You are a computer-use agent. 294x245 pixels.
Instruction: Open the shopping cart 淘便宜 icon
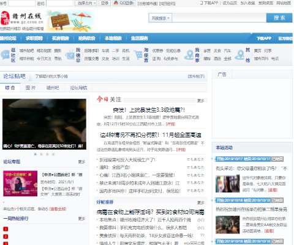tap(138, 55)
